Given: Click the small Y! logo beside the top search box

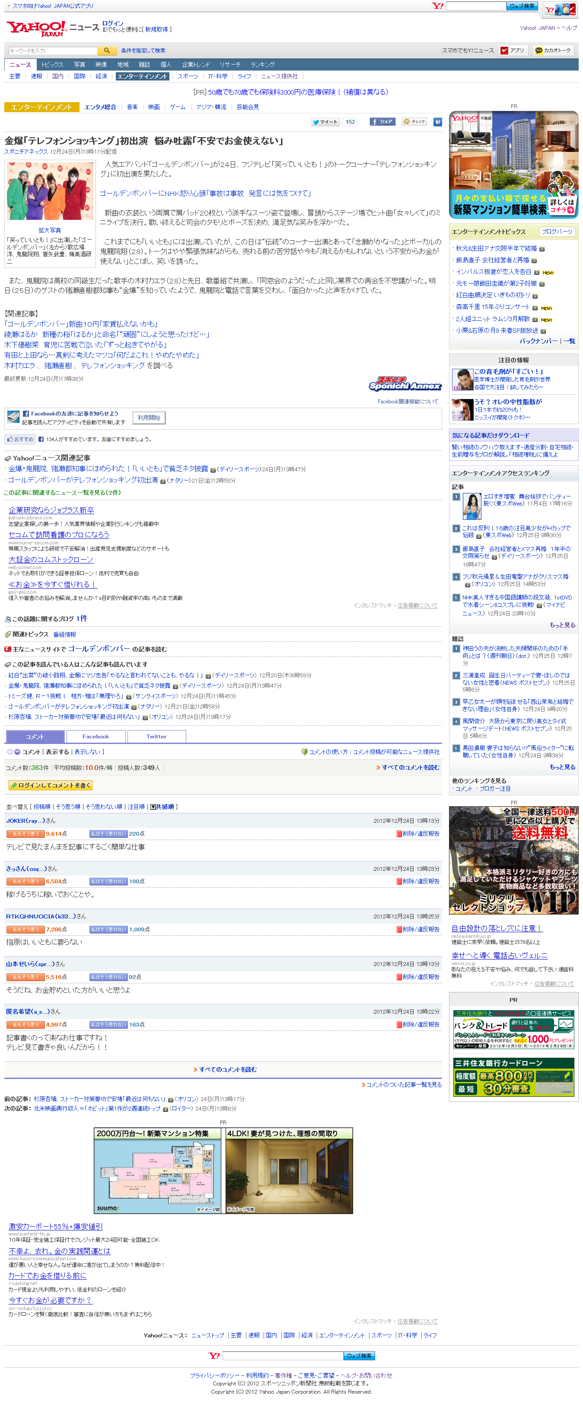Looking at the screenshot, I should [x=438, y=6].
